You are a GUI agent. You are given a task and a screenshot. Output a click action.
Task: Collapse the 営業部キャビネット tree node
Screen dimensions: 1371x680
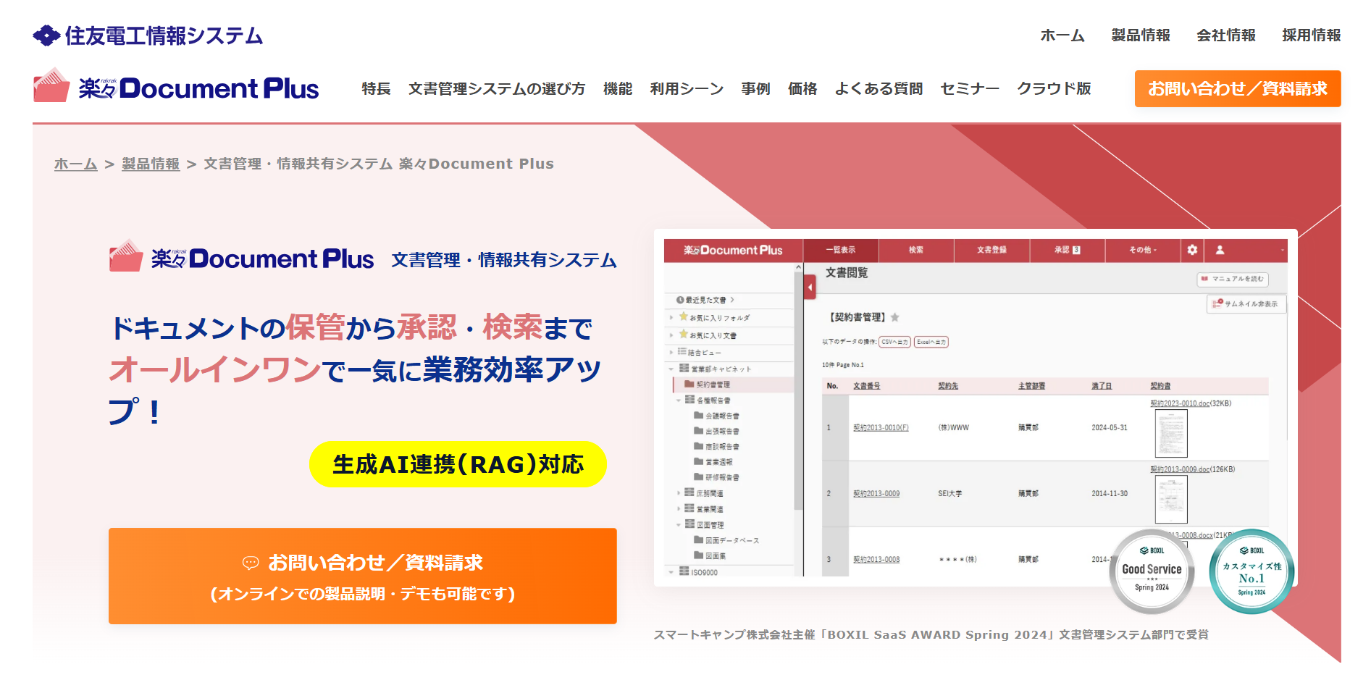[670, 368]
